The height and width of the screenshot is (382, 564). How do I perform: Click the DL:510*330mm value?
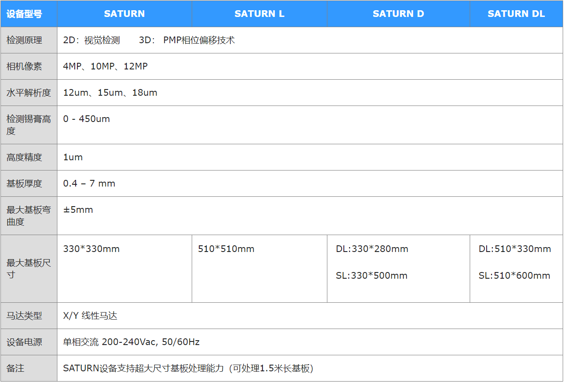click(x=515, y=249)
